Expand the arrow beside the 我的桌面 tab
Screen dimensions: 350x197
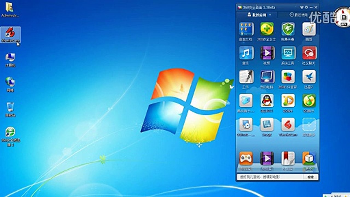coord(270,15)
